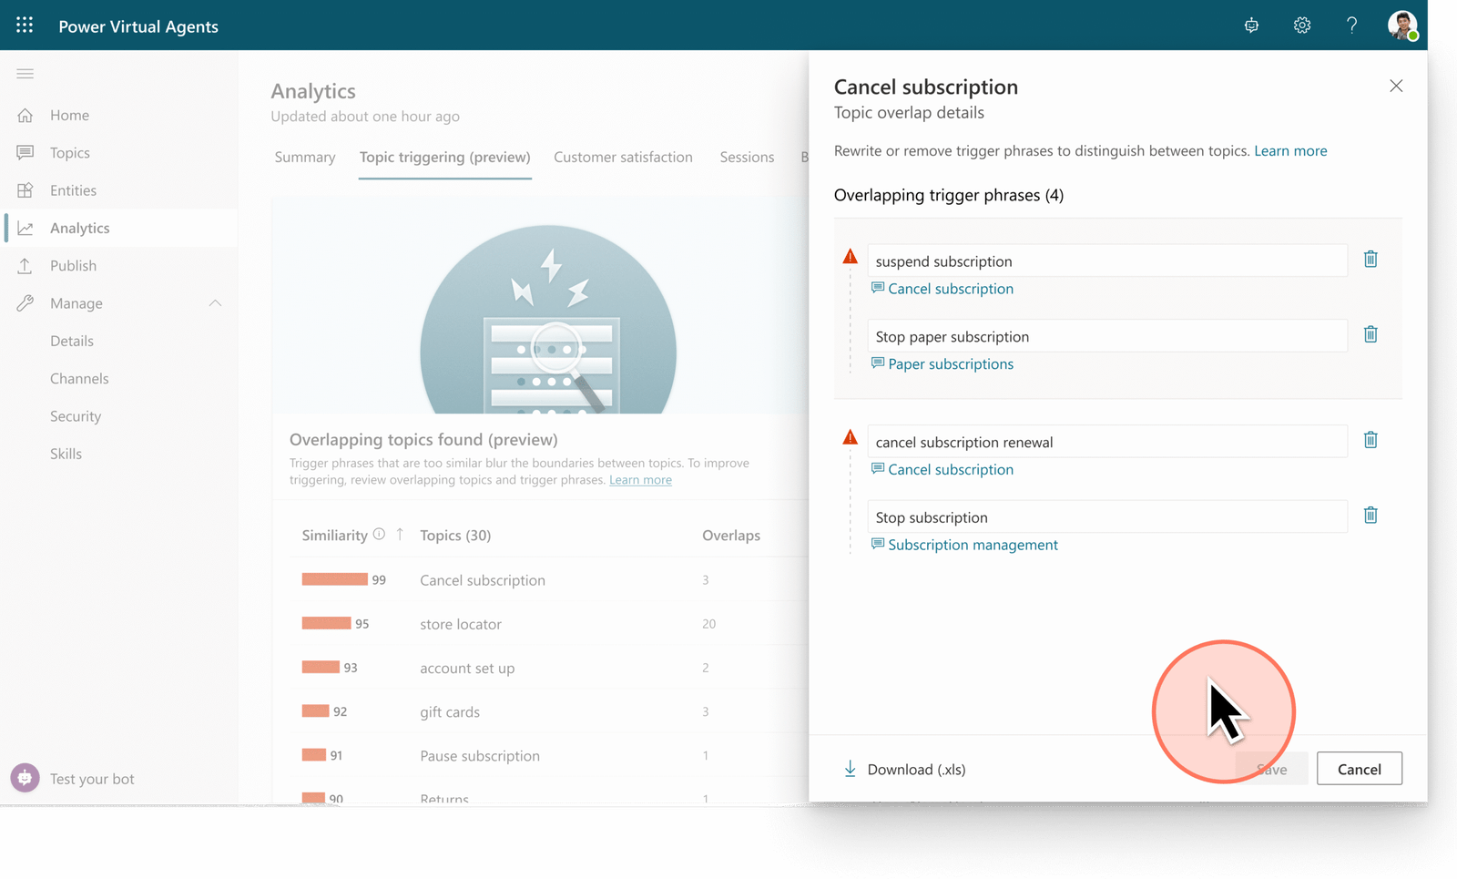Edit the 'suspend subscription' trigger phrase field

[1106, 261]
